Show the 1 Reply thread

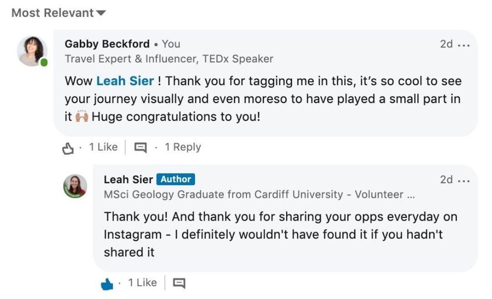183,147
